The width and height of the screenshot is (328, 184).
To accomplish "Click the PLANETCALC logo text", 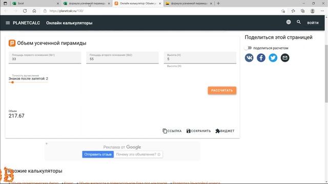I will coord(26,23).
